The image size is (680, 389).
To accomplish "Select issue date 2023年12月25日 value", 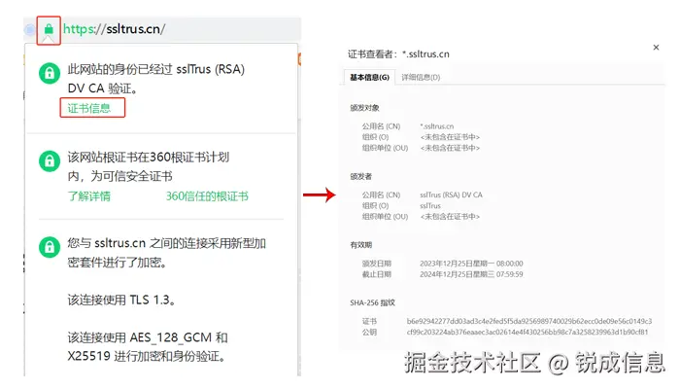I will (471, 264).
